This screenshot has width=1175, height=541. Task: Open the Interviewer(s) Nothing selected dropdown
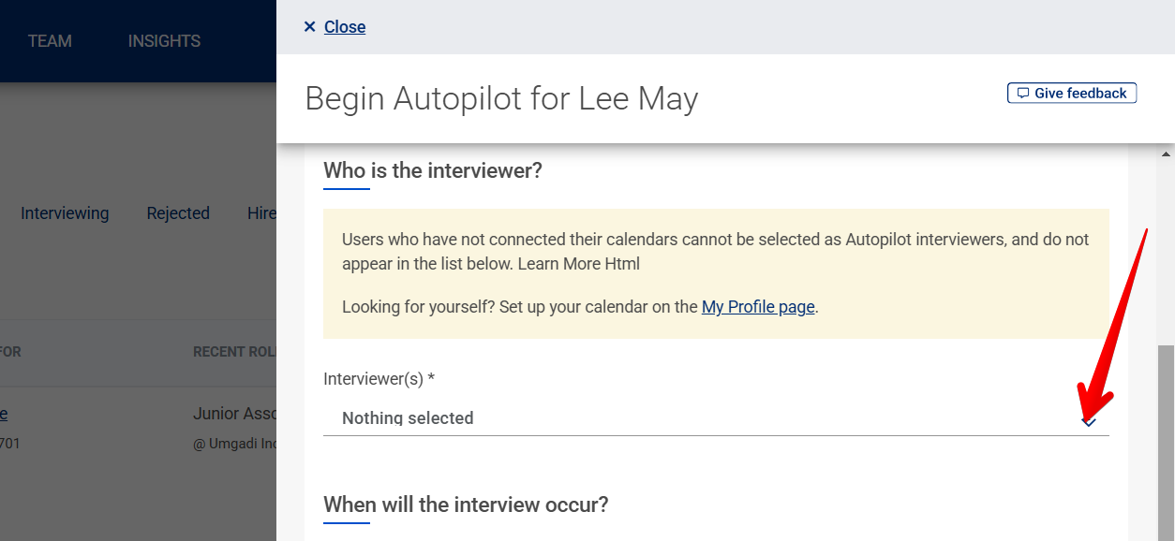(656, 417)
